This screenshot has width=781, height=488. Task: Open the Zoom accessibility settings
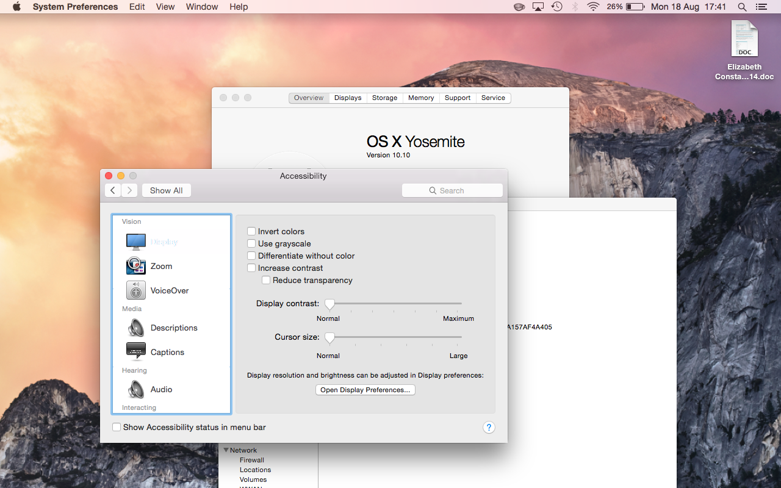(x=171, y=266)
